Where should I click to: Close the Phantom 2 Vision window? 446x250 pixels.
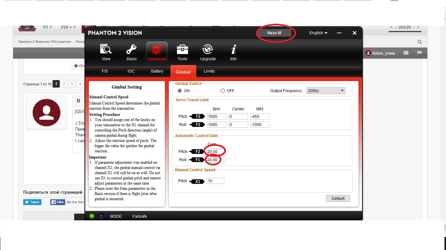(354, 33)
